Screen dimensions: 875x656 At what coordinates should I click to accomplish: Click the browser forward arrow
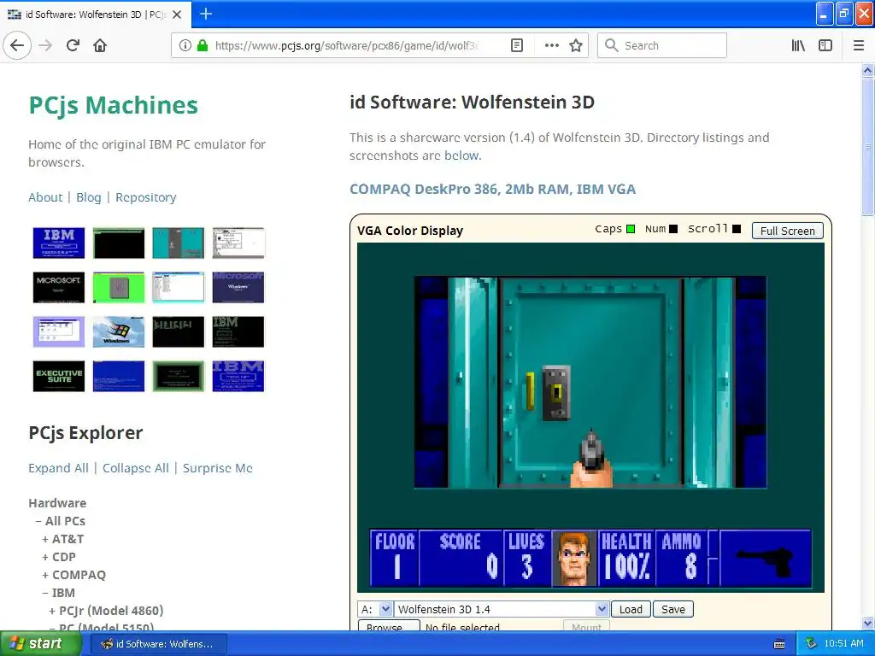tap(46, 45)
